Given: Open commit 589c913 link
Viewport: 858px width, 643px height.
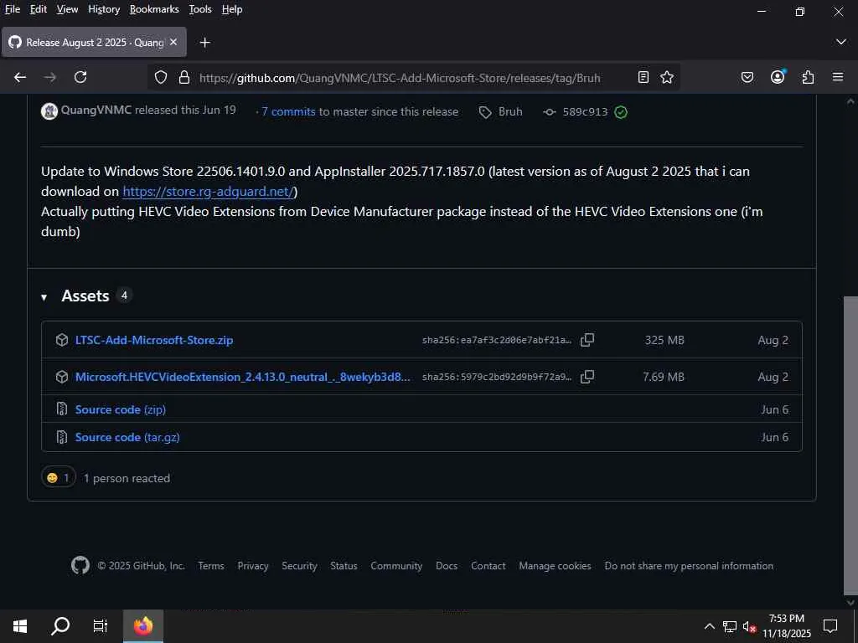Looking at the screenshot, I should point(585,111).
